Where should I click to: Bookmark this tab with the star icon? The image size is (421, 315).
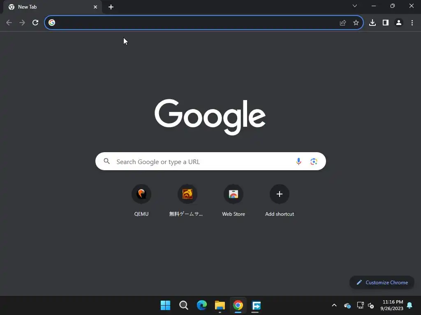coord(356,23)
